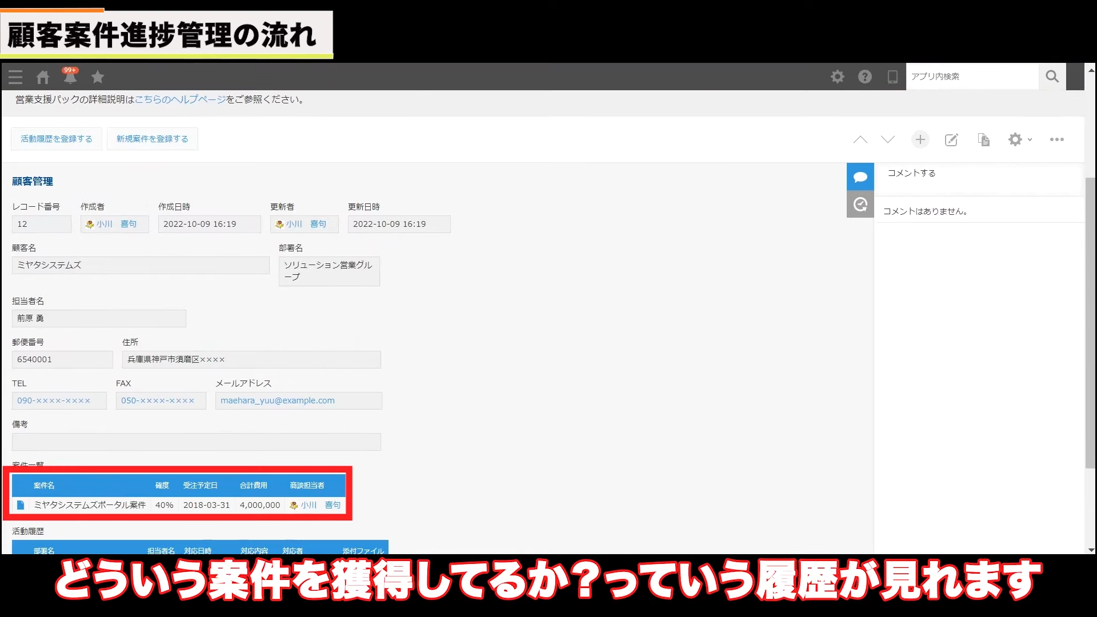Click in the アプリ内検索 search field
The width and height of the screenshot is (1097, 617).
tap(971, 77)
